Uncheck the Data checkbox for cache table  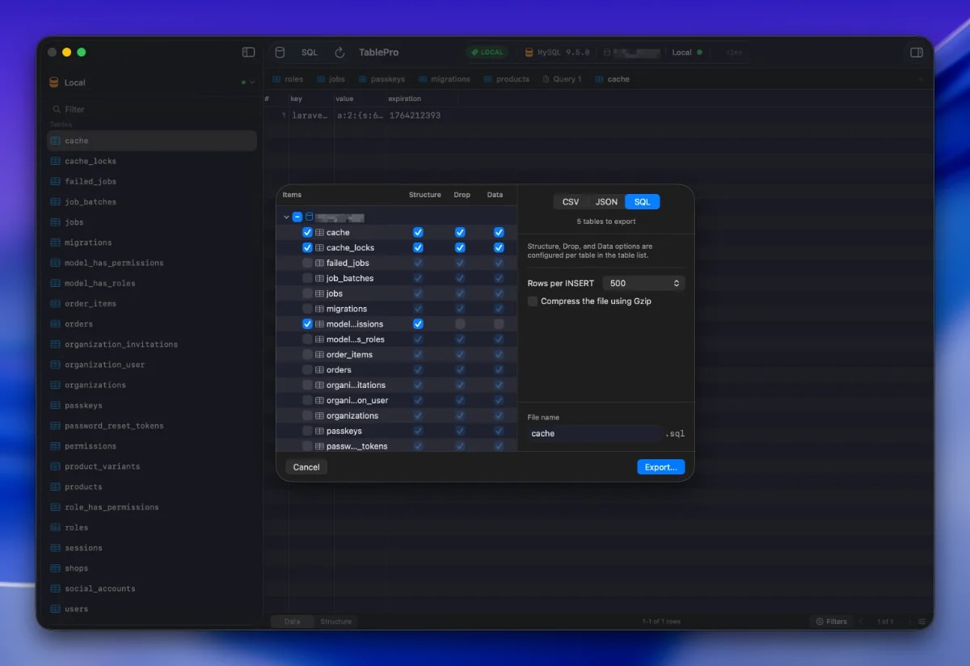coord(498,232)
